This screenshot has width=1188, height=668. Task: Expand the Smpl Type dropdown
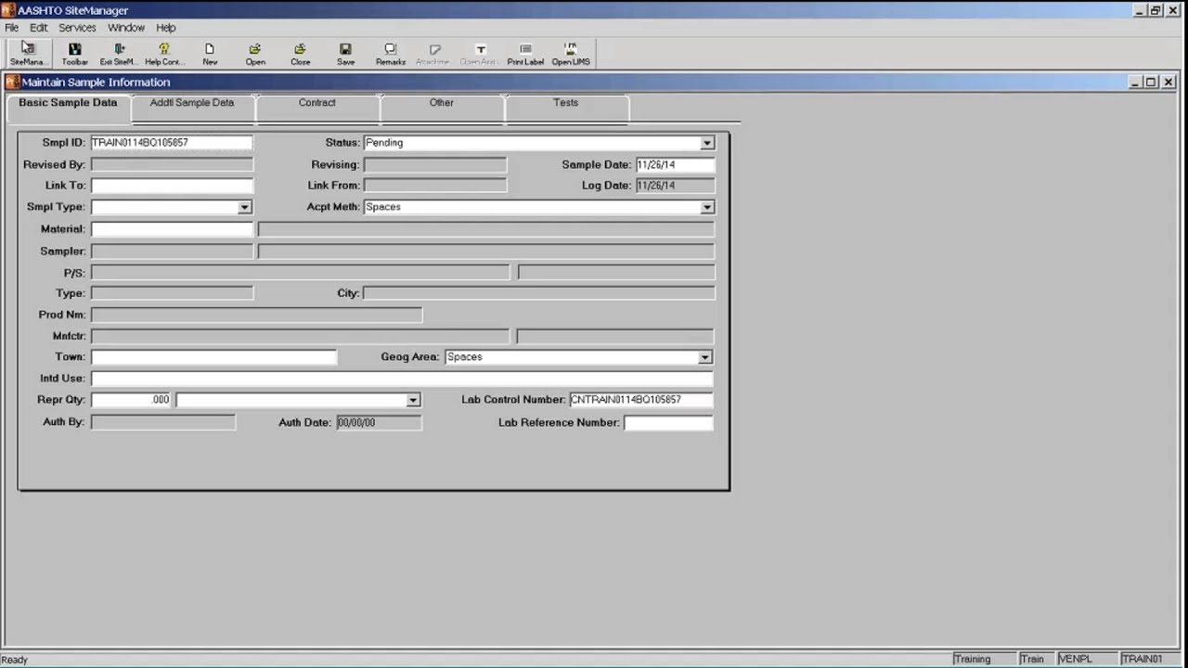tap(244, 207)
